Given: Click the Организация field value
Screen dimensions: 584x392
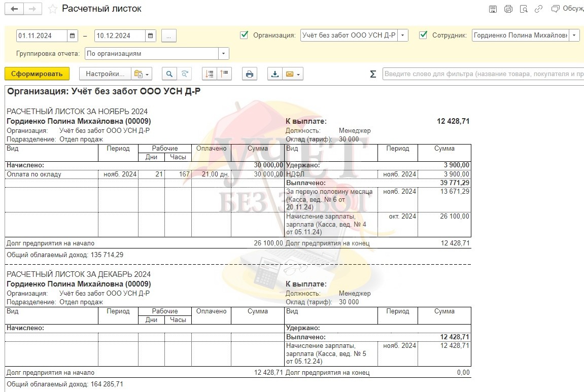Looking at the screenshot, I should (x=349, y=35).
